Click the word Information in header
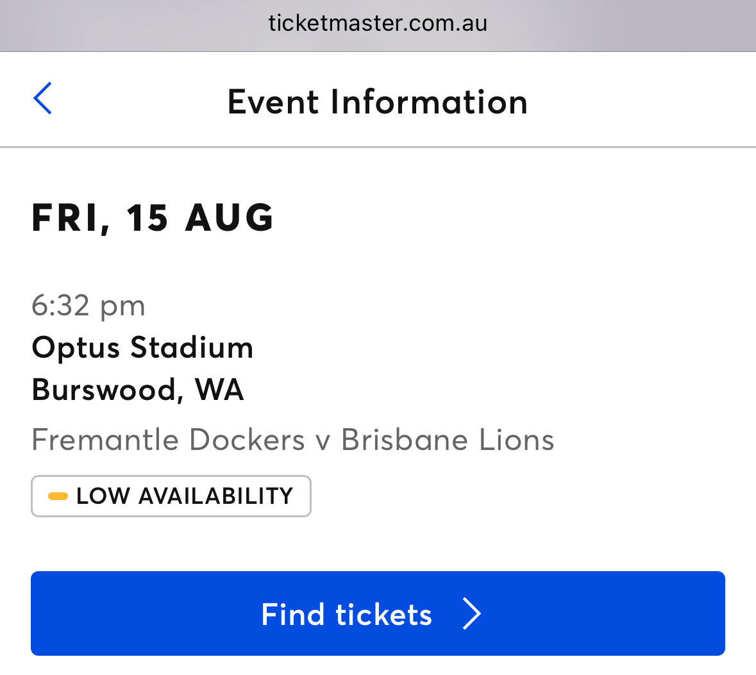756x675 pixels. click(429, 102)
